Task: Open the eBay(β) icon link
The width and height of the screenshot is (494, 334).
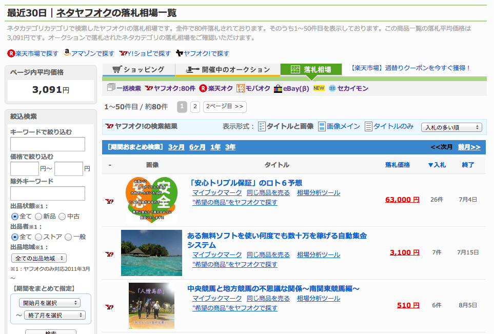Action: [x=278, y=88]
